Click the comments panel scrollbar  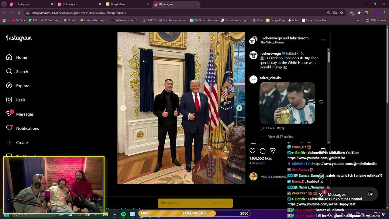tap(329, 57)
